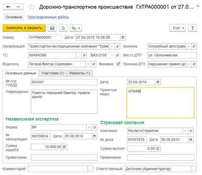The image size is (202, 175).
Task: Add document to favorites with star icon
Action: click(32, 7)
